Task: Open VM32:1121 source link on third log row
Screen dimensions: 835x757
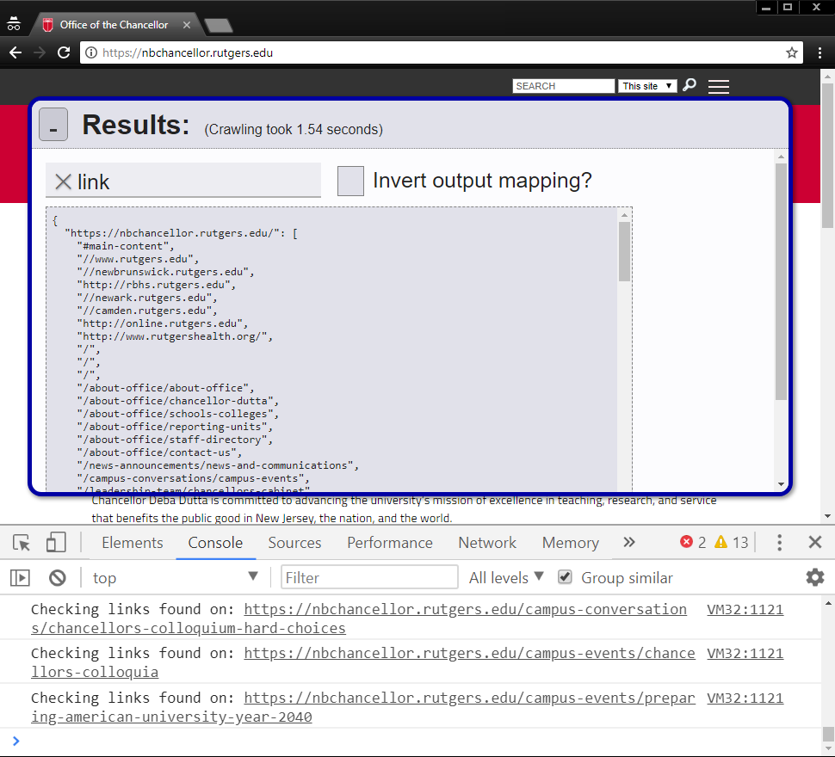Action: [745, 699]
